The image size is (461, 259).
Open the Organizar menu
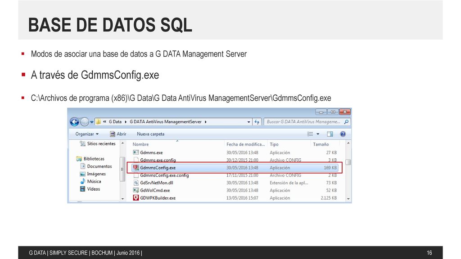(x=87, y=134)
